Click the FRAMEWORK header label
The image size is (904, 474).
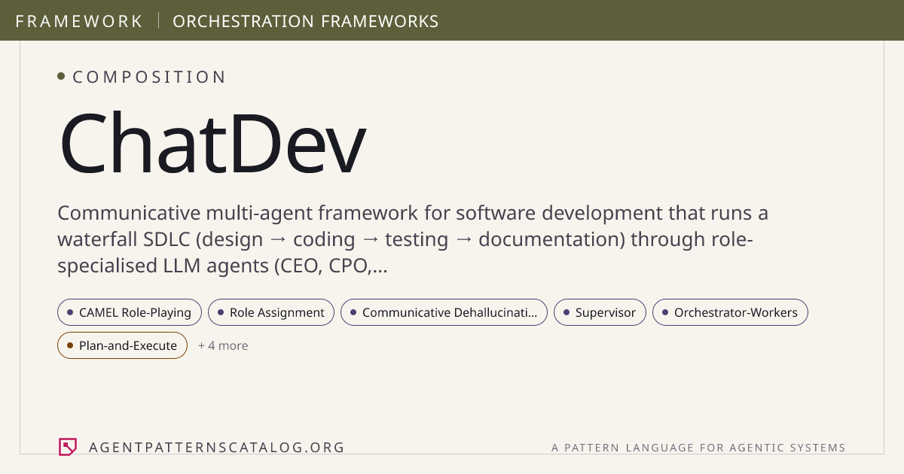pyautogui.click(x=79, y=21)
